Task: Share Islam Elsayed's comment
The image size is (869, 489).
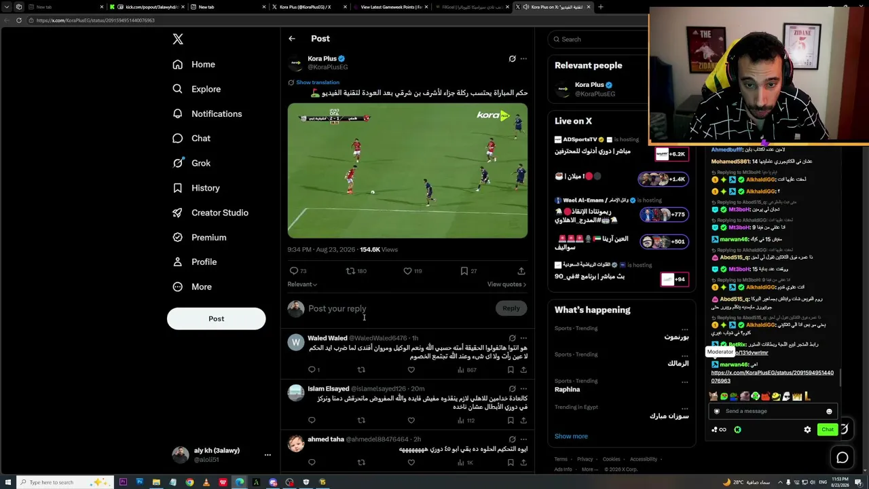Action: 523,420
